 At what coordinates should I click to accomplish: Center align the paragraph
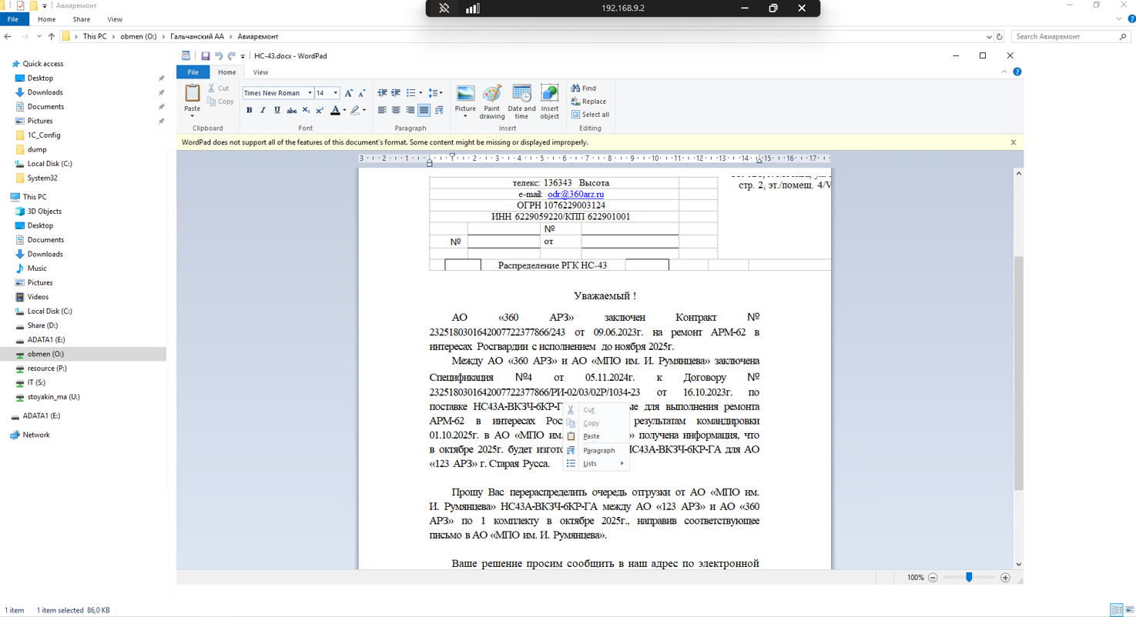coord(396,111)
